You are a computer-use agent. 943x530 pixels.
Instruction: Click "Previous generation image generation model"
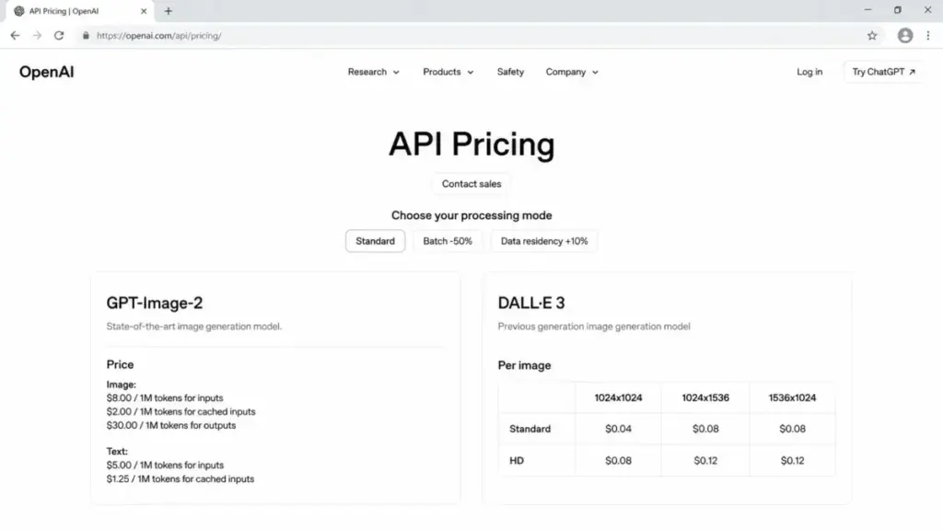(x=594, y=327)
